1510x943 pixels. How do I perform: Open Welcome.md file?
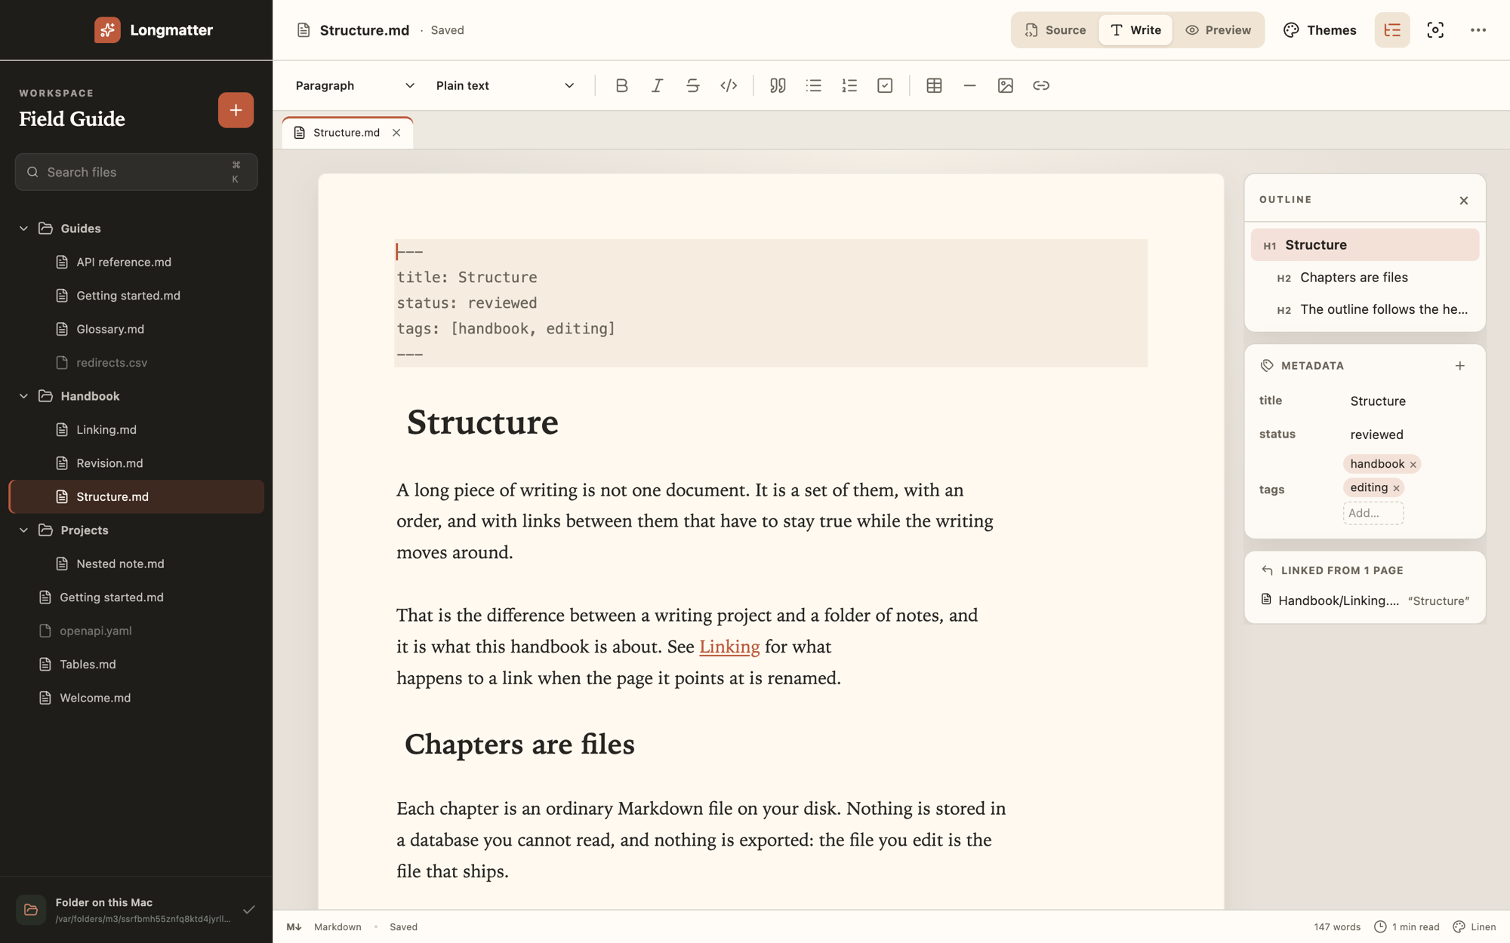pos(136,698)
